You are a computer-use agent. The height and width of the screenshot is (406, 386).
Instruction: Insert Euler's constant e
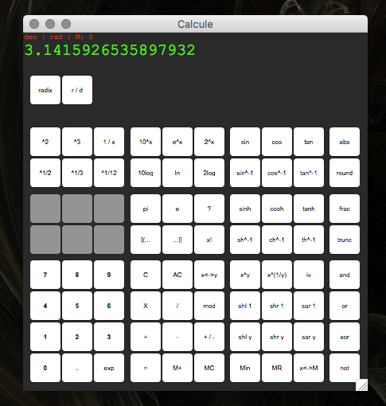click(x=177, y=209)
